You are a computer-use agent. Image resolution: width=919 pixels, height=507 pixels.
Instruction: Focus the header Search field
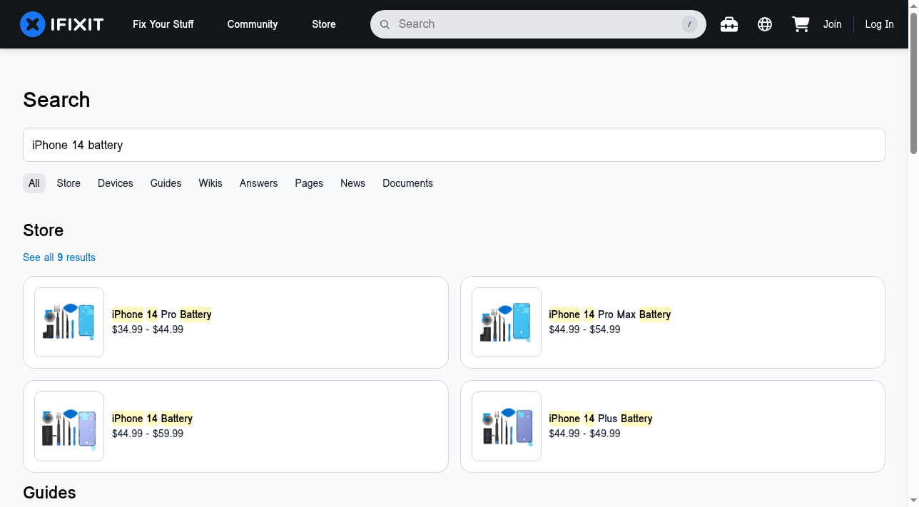[x=538, y=24]
